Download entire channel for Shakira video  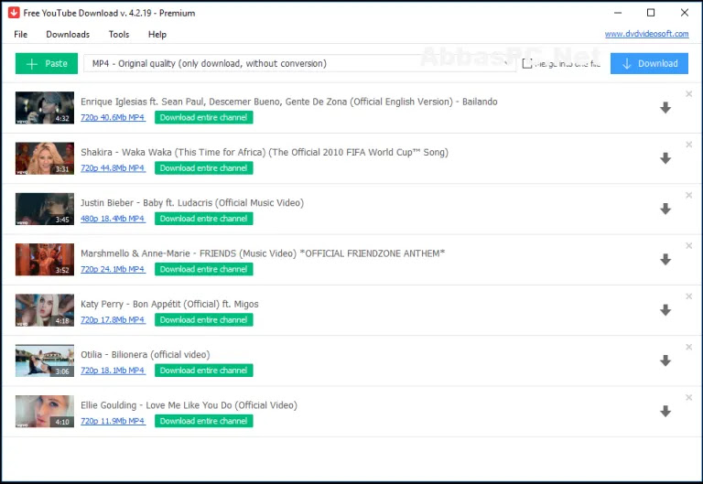(204, 168)
